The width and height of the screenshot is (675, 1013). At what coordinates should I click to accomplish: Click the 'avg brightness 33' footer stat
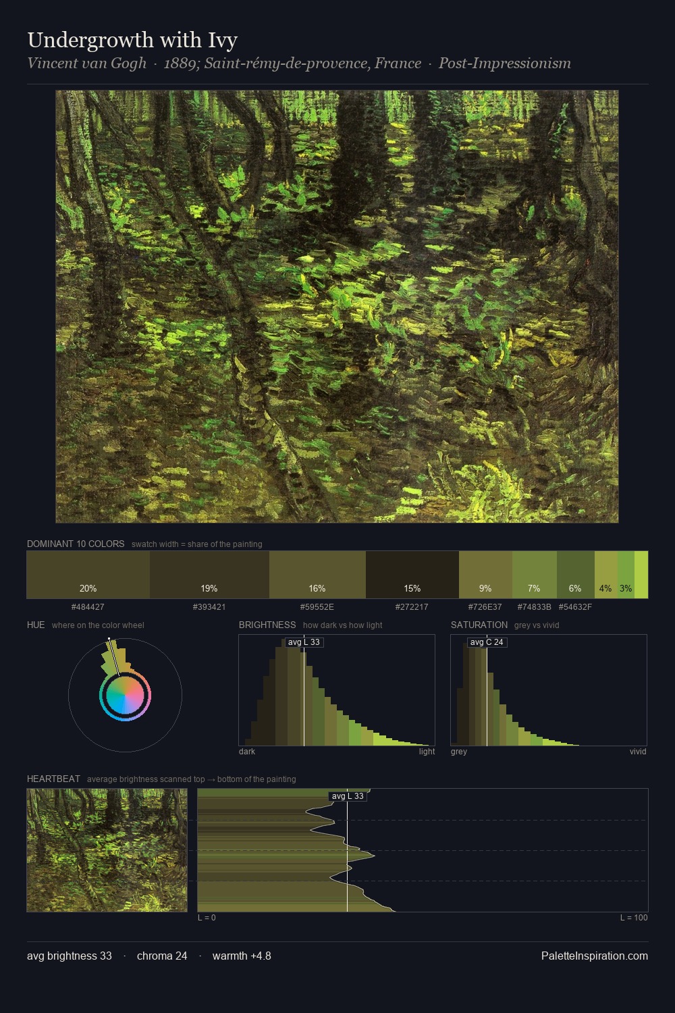(x=70, y=956)
